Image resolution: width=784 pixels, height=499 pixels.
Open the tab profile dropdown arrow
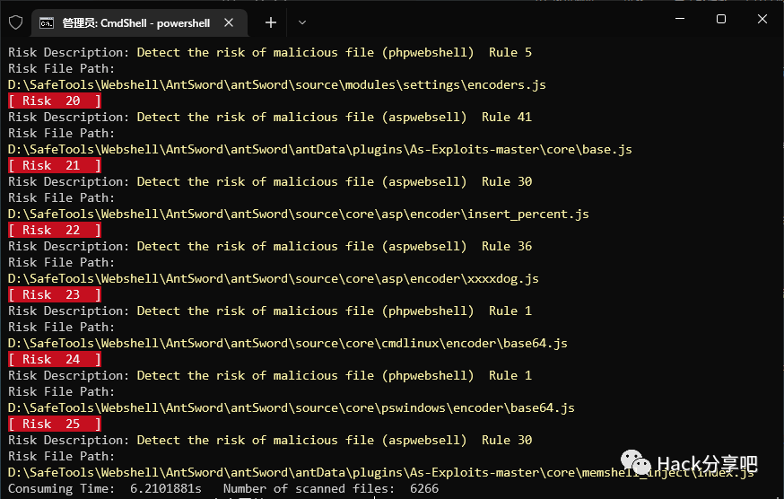point(302,22)
